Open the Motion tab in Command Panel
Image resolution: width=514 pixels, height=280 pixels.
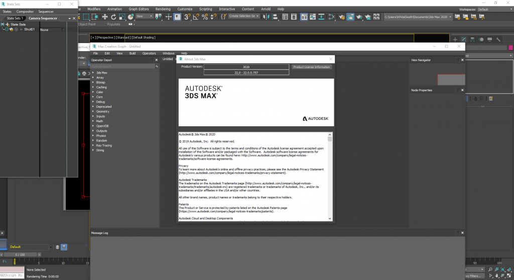pos(481,40)
